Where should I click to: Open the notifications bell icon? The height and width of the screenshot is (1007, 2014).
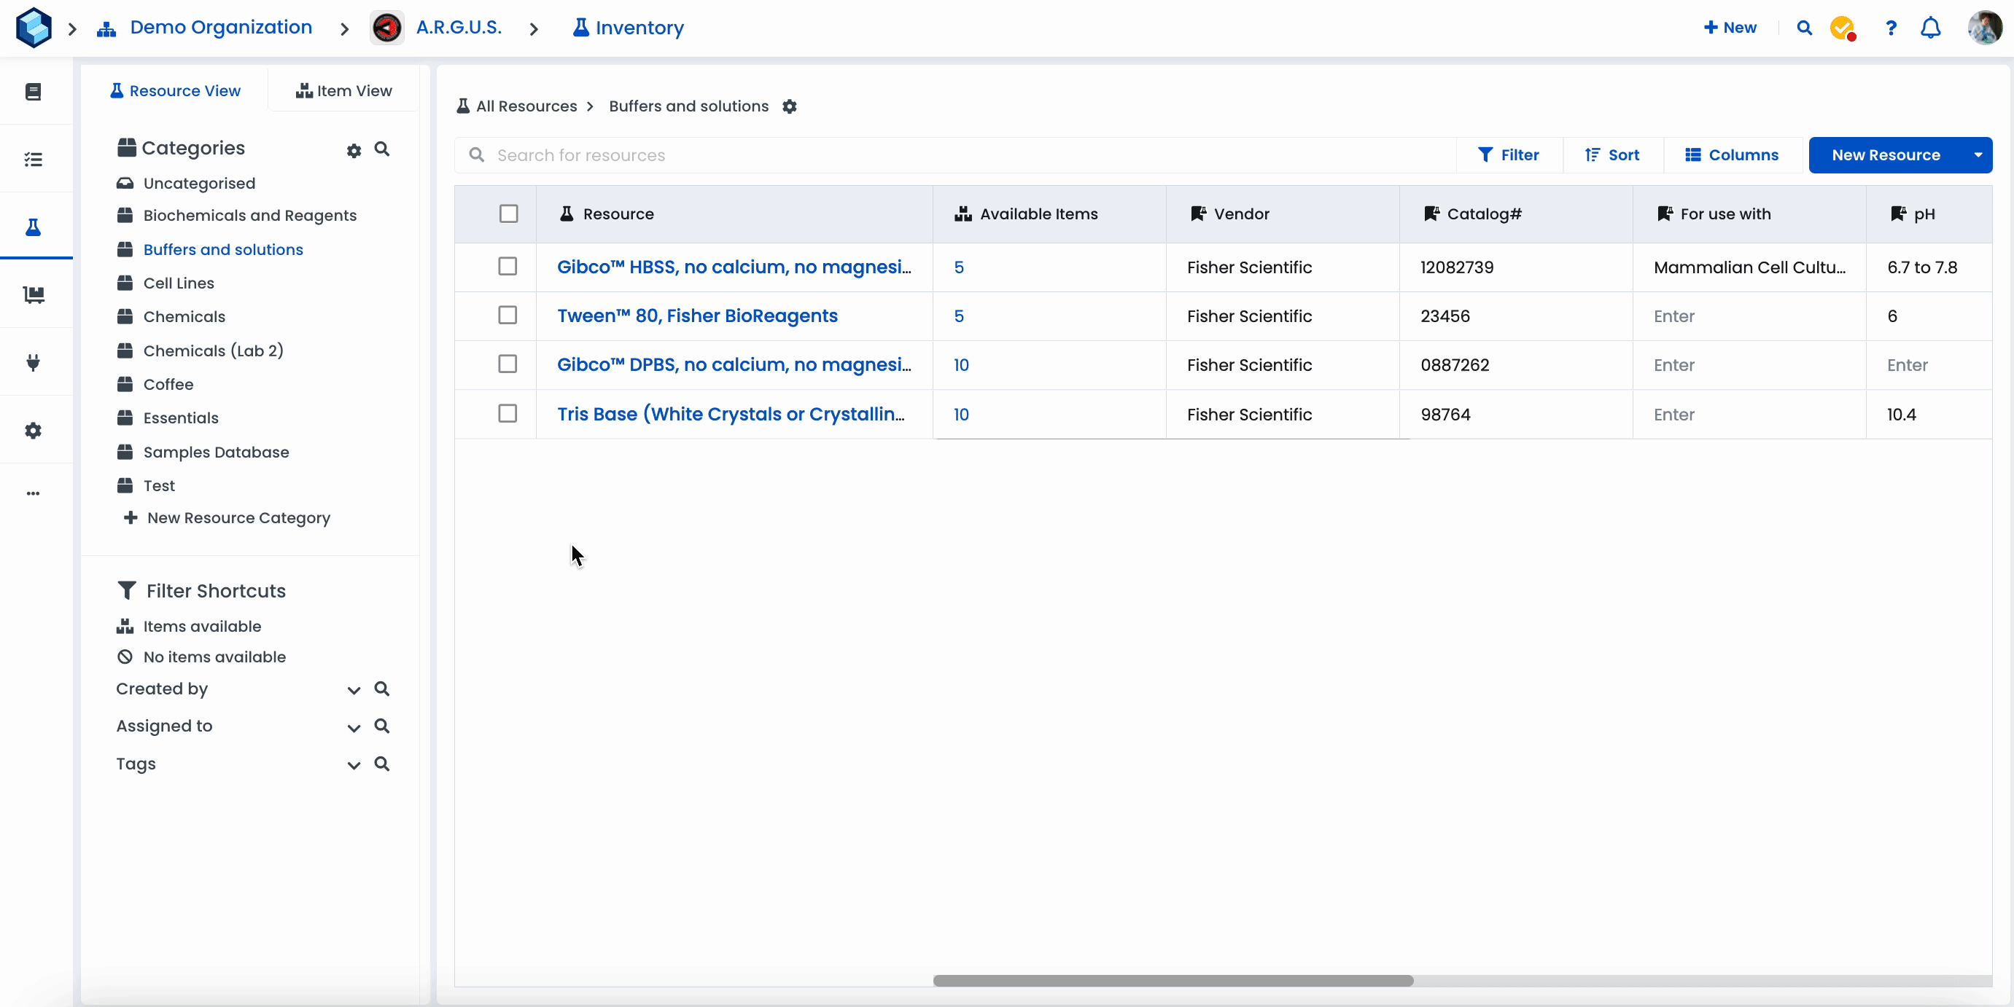tap(1930, 28)
